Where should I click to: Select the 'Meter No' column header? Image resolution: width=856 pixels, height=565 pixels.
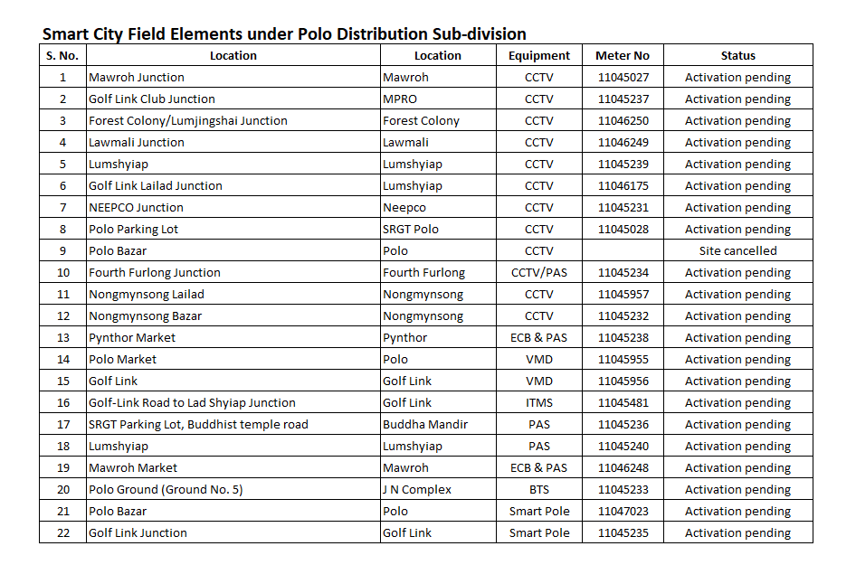pyautogui.click(x=623, y=55)
